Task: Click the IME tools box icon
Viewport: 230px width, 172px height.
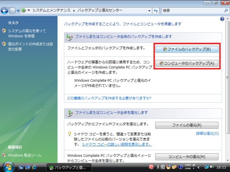Action: pos(174,167)
